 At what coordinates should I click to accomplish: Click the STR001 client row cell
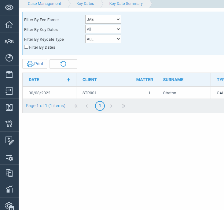pos(89,93)
